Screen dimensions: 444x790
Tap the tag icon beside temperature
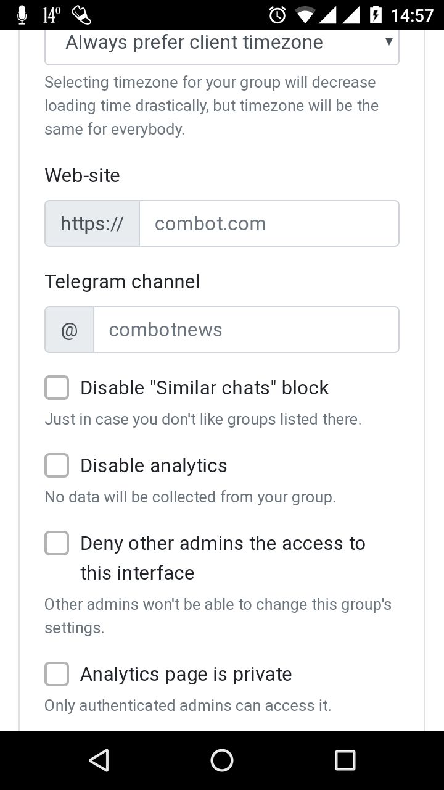tap(81, 15)
